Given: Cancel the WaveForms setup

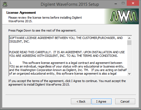Looking at the screenshot, I should (125, 101).
